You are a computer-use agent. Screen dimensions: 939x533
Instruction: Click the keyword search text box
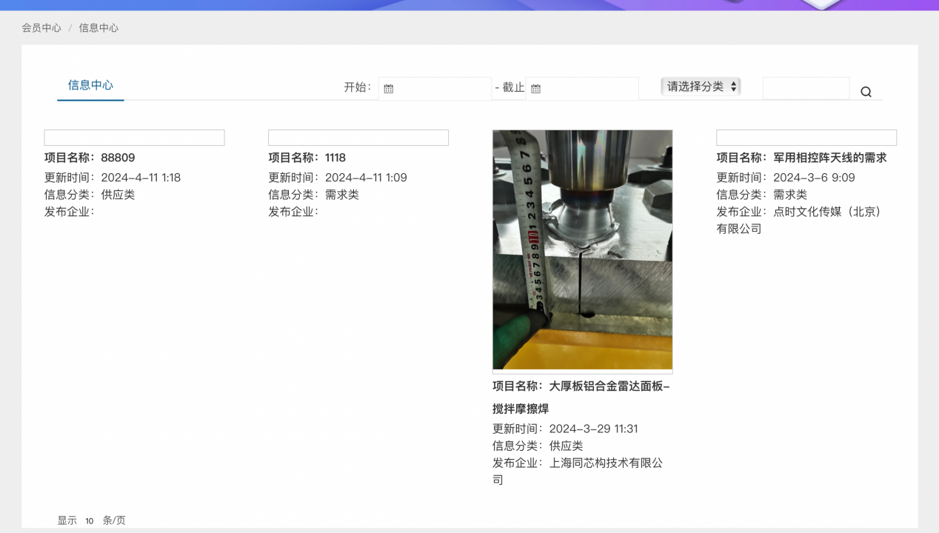click(x=806, y=88)
